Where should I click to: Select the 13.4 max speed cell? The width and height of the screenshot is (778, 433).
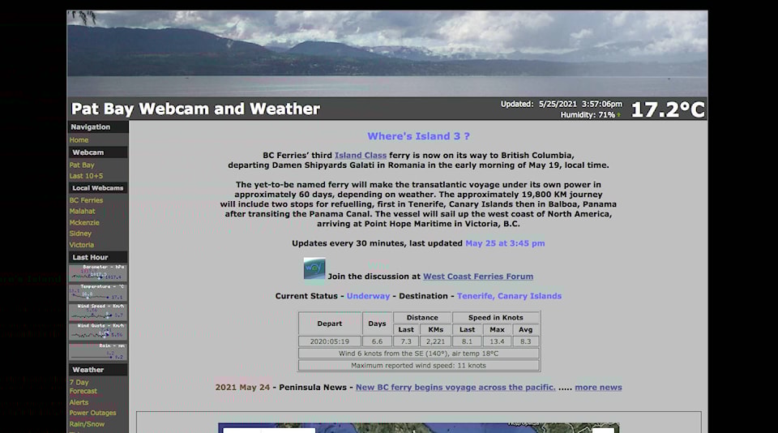click(497, 341)
